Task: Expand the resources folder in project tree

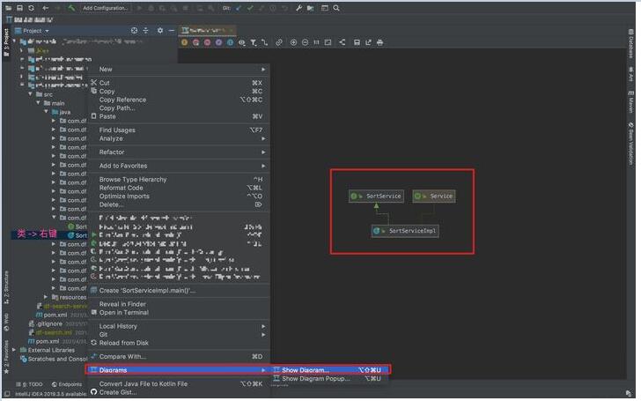Action: (x=46, y=297)
